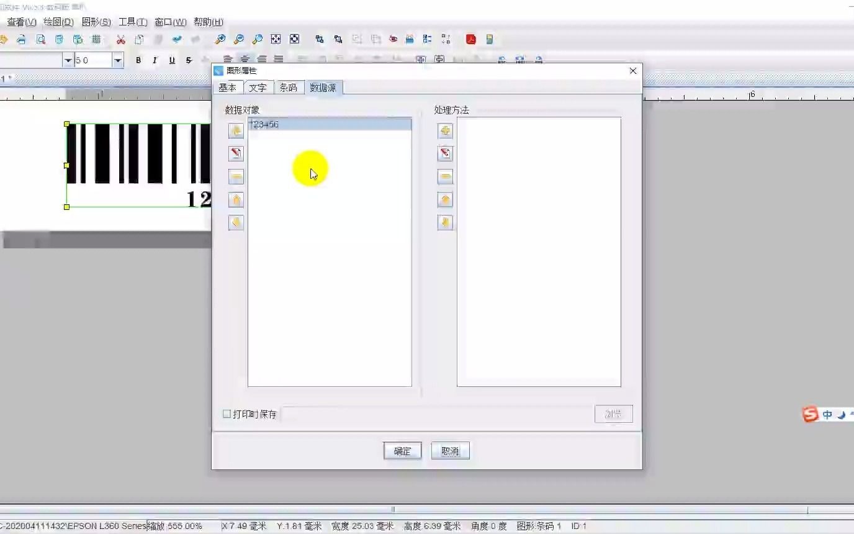The width and height of the screenshot is (854, 534).
Task: Switch to the 基本 tab
Action: [228, 88]
